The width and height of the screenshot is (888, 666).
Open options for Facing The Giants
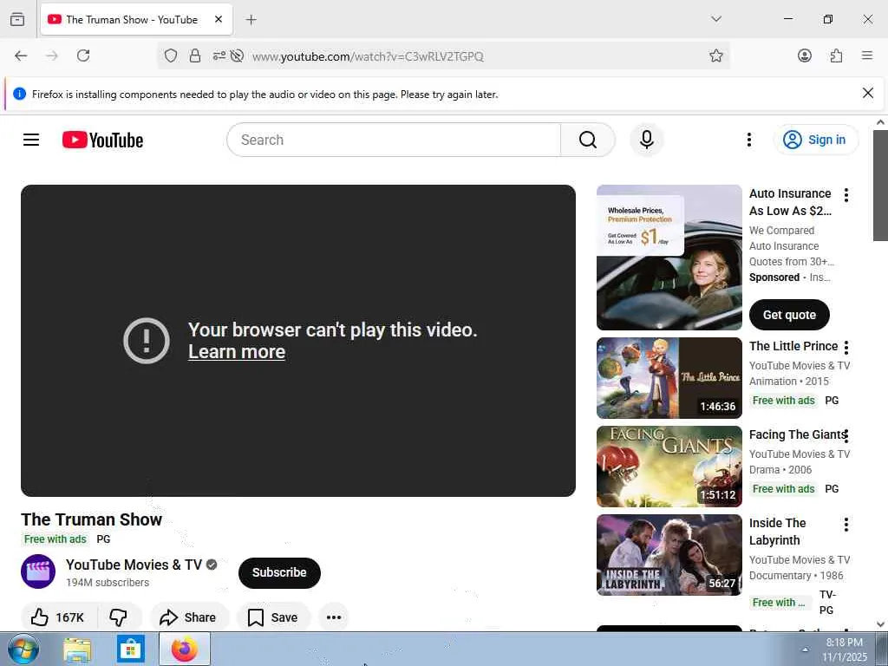tap(846, 435)
